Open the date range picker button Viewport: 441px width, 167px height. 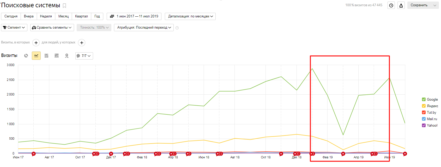click(134, 16)
